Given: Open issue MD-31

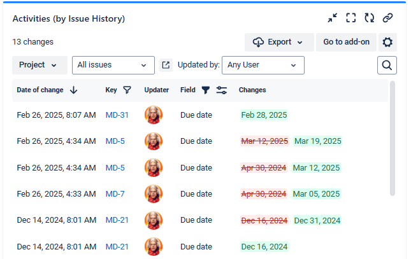Looking at the screenshot, I should tap(117, 115).
